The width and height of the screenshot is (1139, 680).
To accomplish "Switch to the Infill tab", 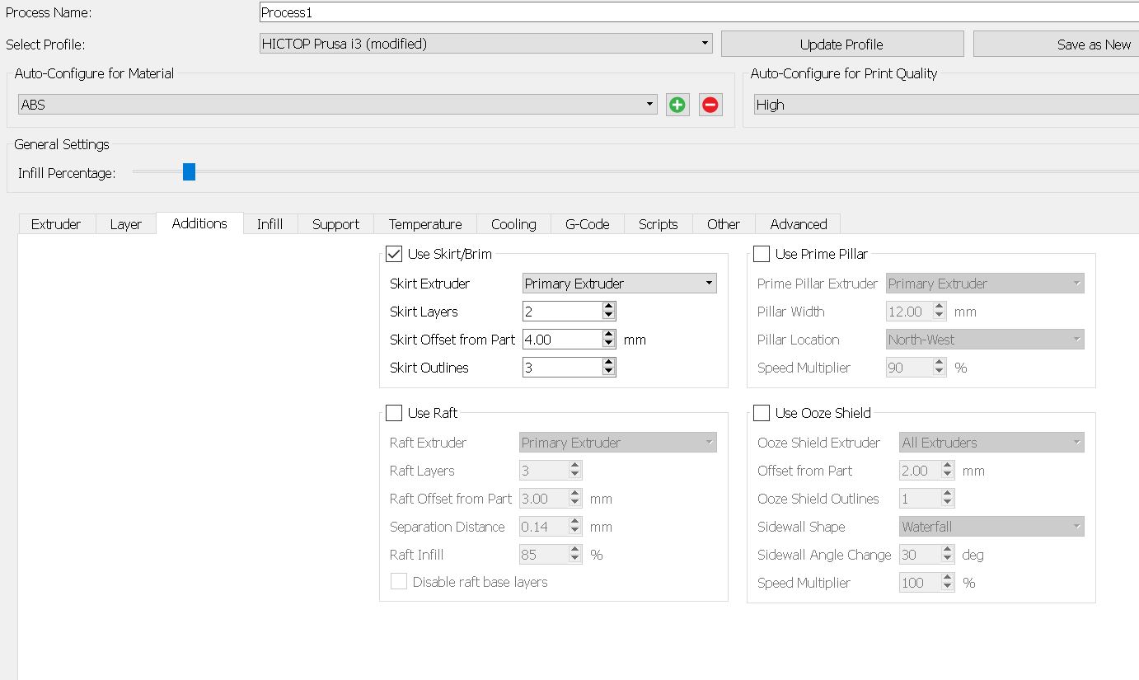I will click(270, 224).
